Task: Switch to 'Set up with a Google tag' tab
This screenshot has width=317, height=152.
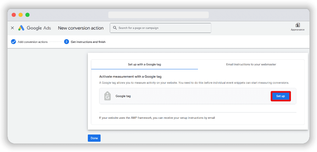Action: click(x=144, y=65)
